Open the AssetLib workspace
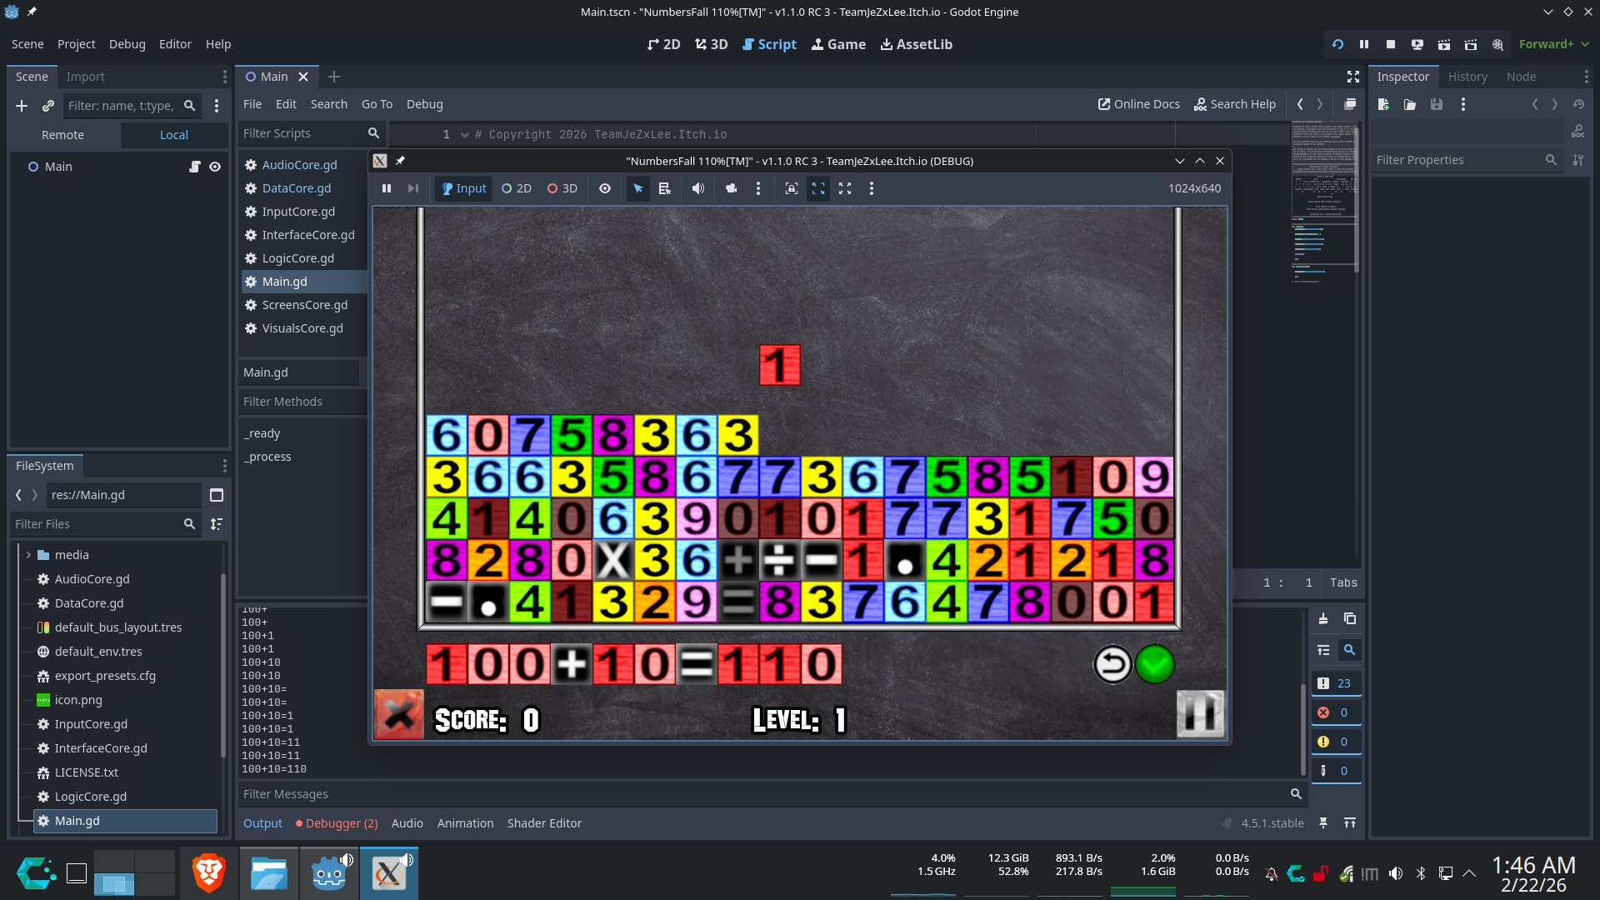1600x900 pixels. (916, 44)
